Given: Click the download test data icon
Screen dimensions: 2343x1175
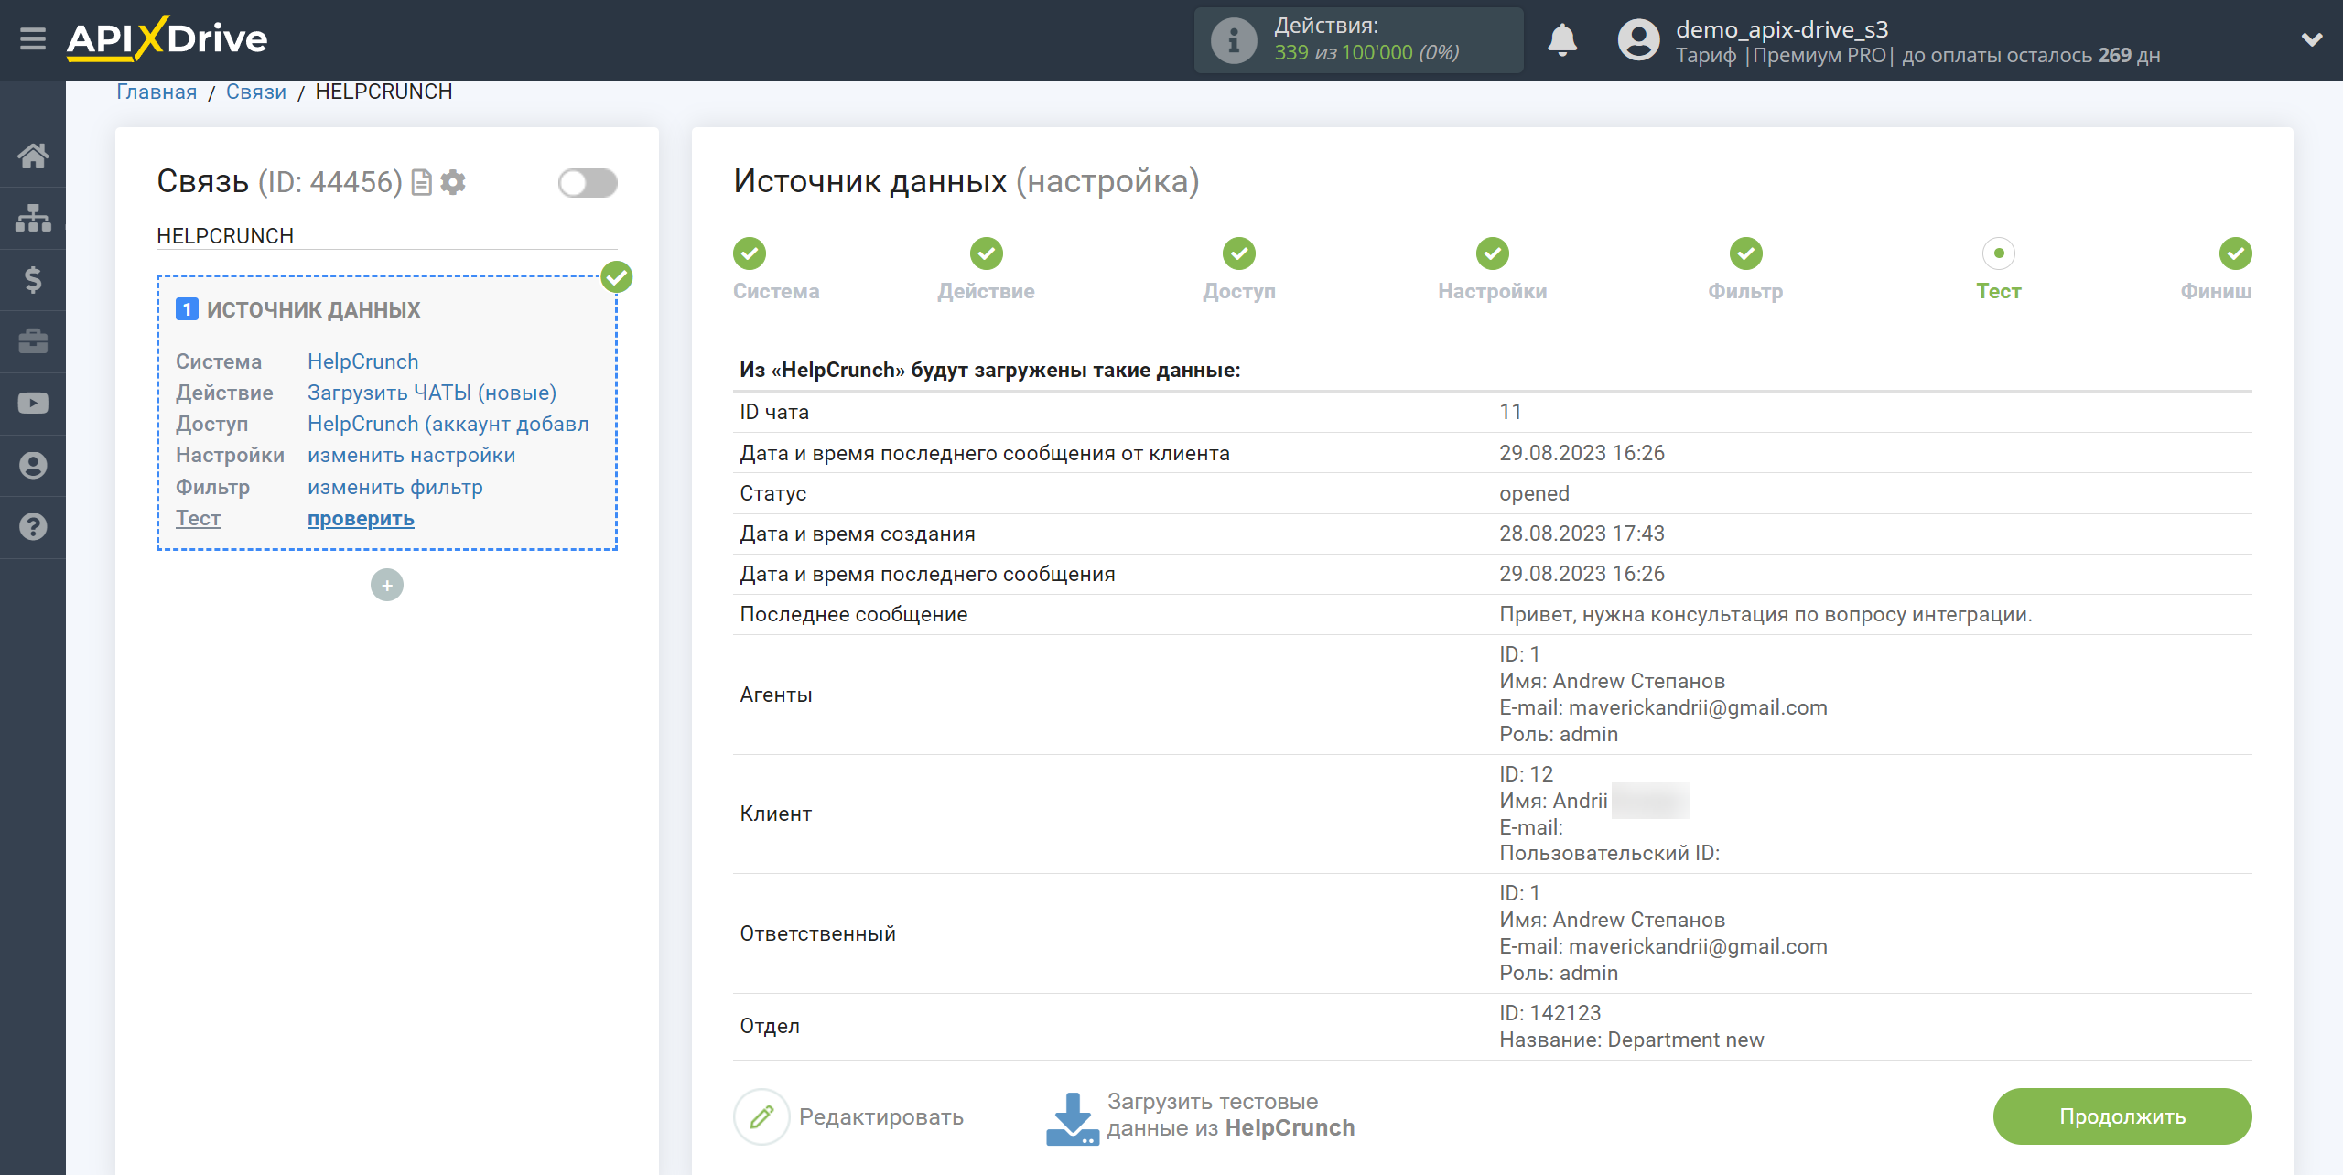Looking at the screenshot, I should (x=1072, y=1118).
